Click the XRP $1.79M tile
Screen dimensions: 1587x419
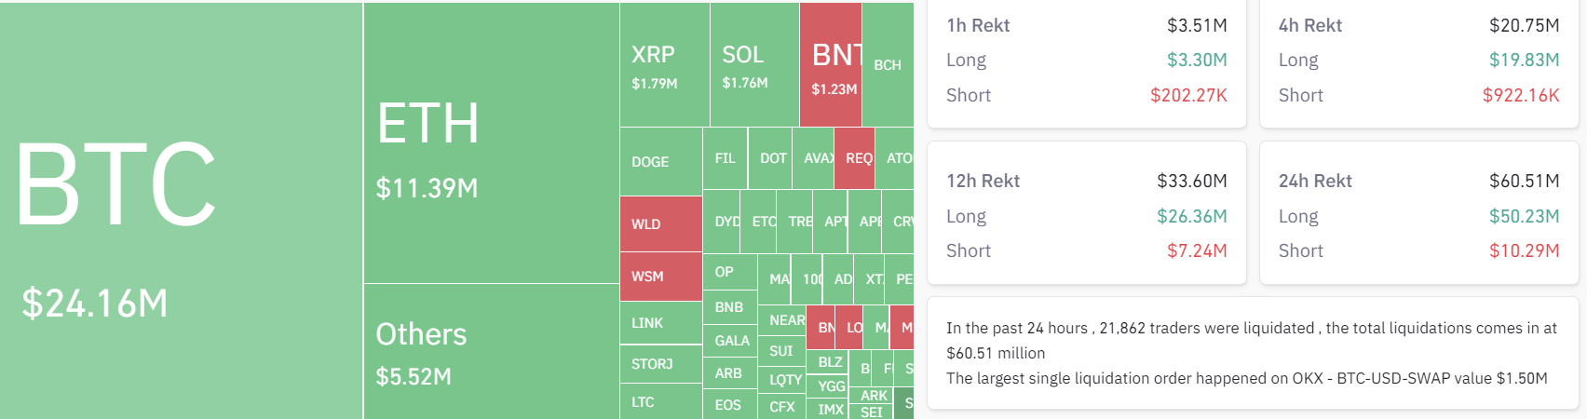[x=664, y=65]
